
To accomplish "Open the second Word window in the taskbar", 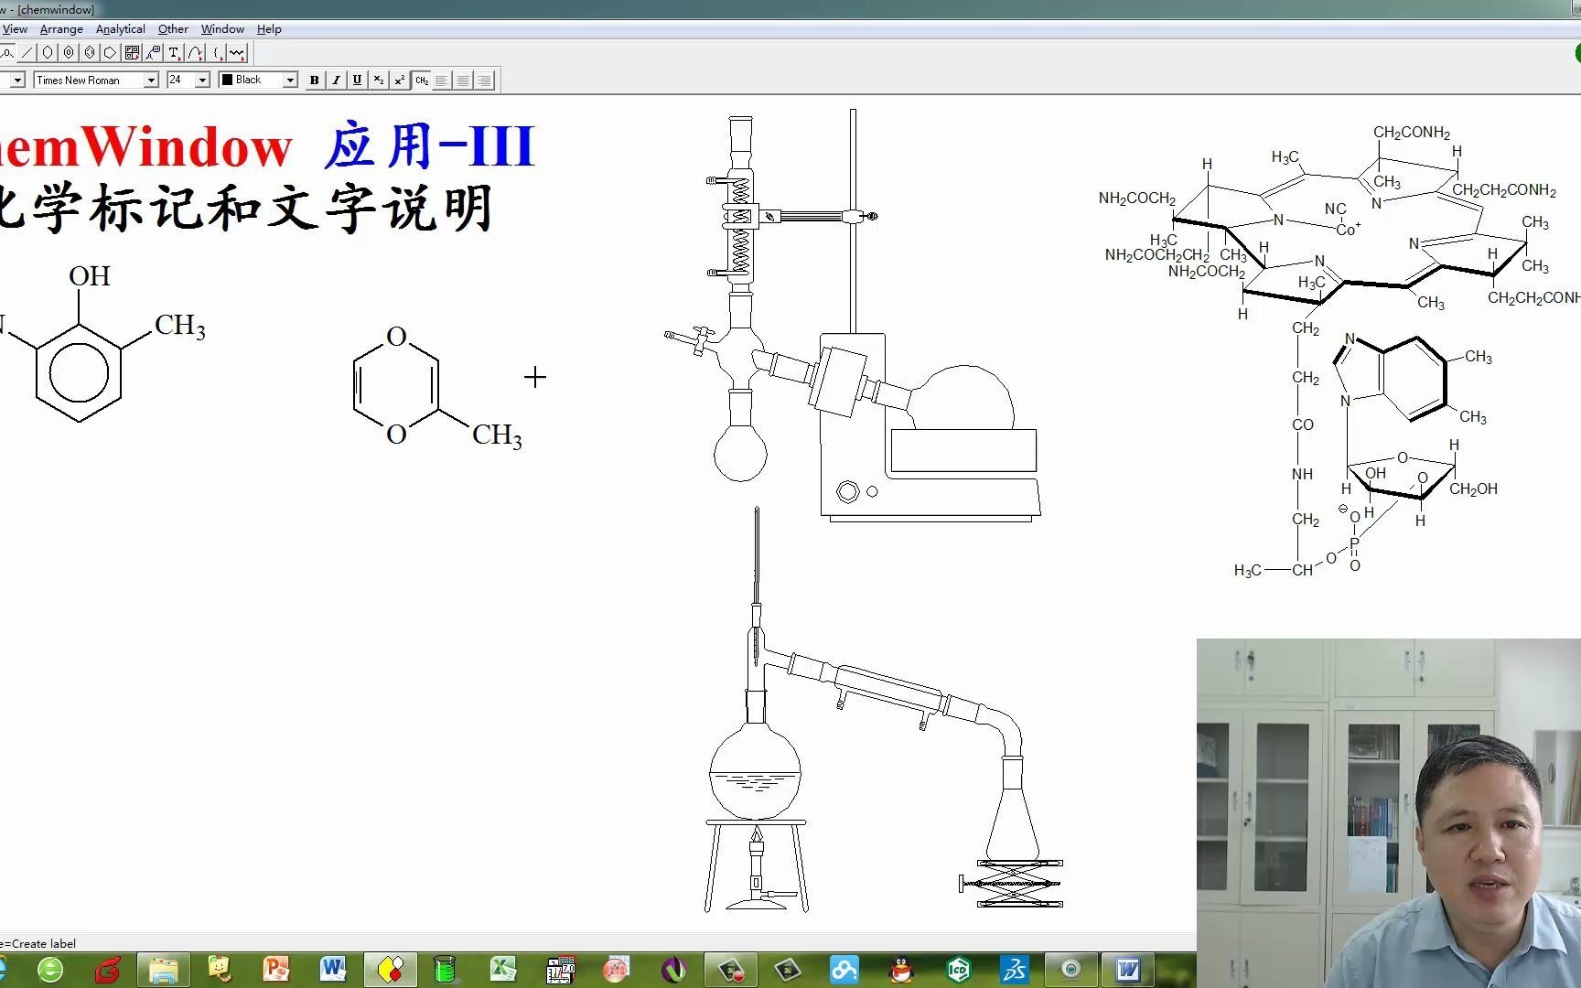I will click(1128, 969).
